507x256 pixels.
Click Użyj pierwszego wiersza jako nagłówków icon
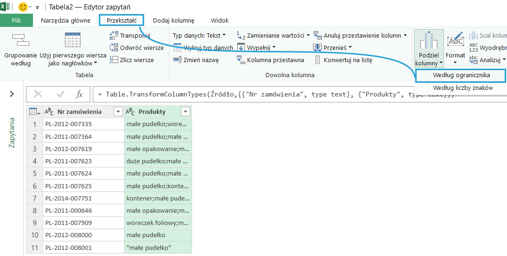click(x=72, y=41)
